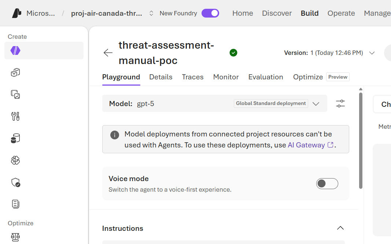Open the Agents icon in the Create sidebar
The width and height of the screenshot is (391, 244).
(x=15, y=50)
